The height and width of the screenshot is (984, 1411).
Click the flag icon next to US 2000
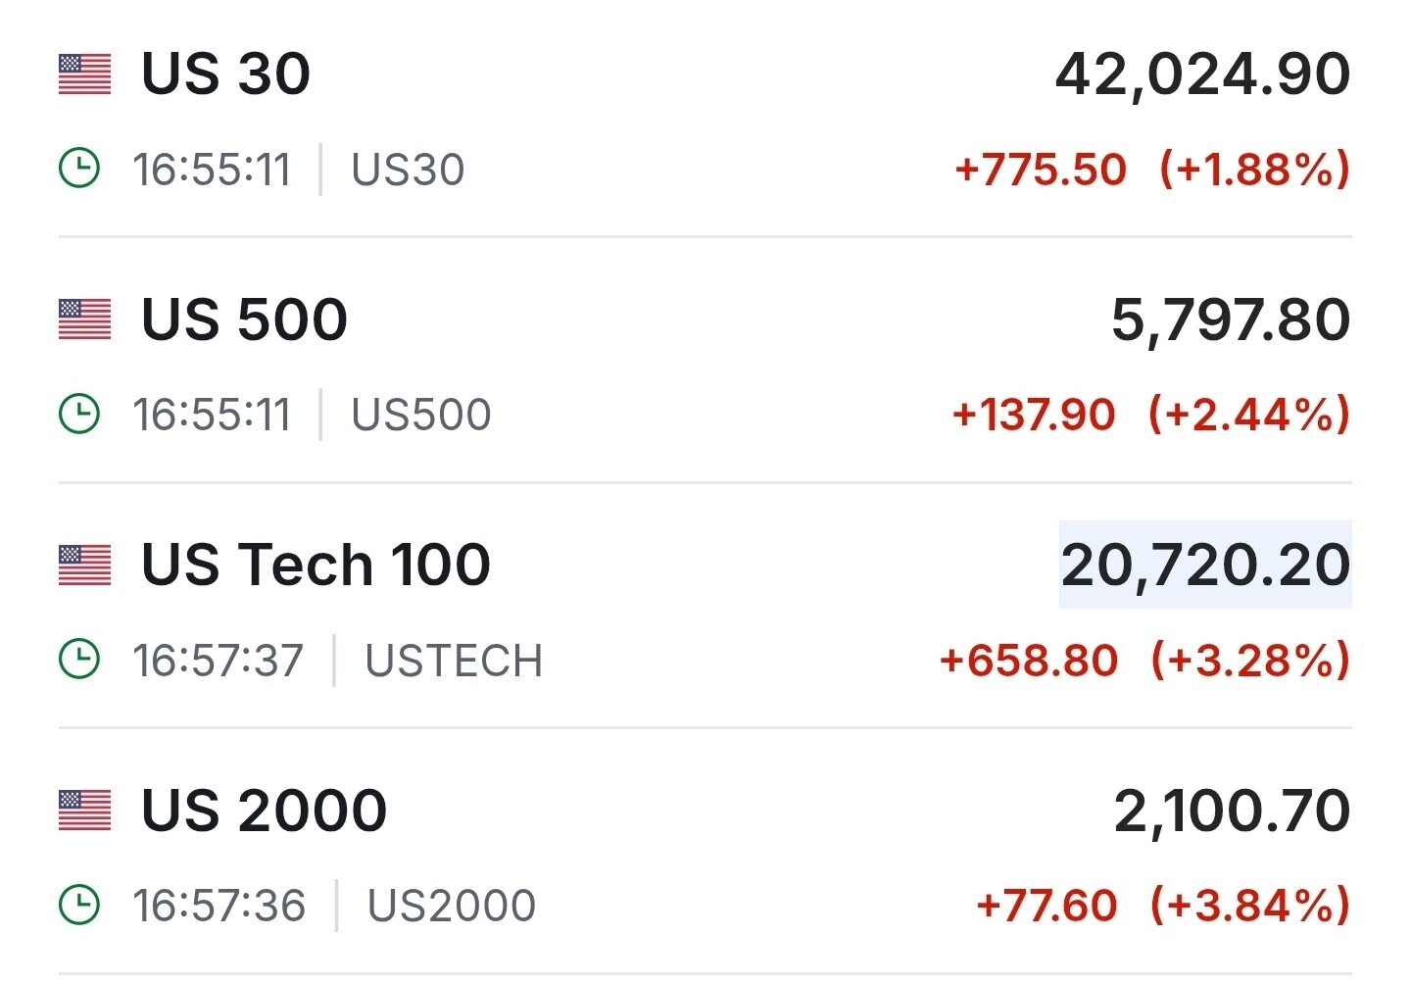click(x=84, y=811)
